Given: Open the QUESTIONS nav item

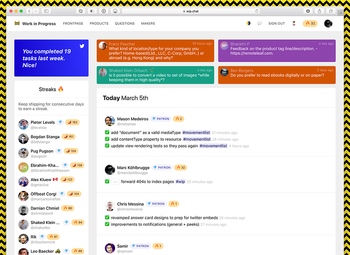Looking at the screenshot, I should coord(125,23).
